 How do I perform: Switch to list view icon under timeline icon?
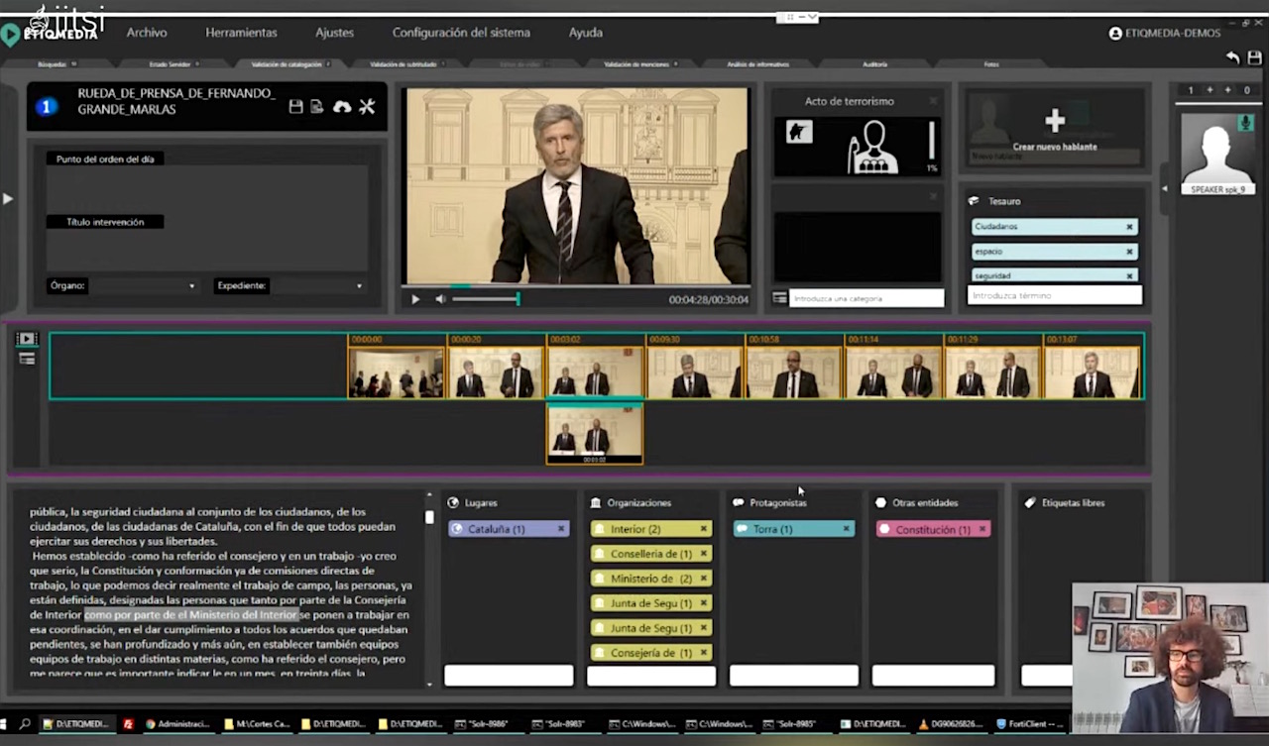[x=27, y=359]
